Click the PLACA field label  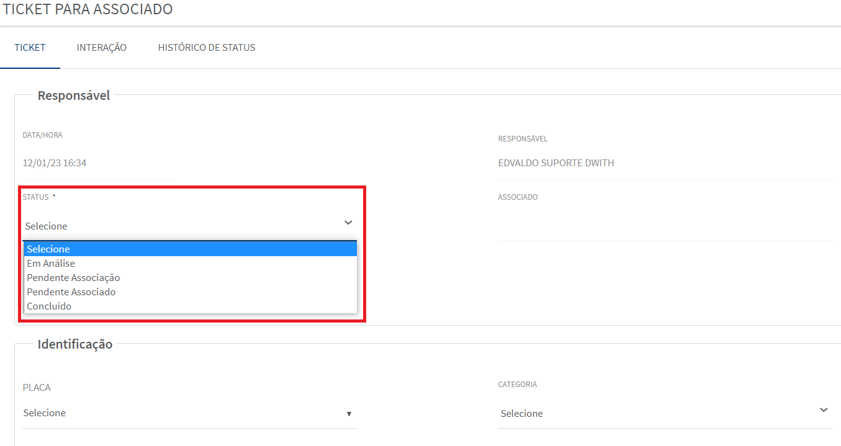[37, 388]
